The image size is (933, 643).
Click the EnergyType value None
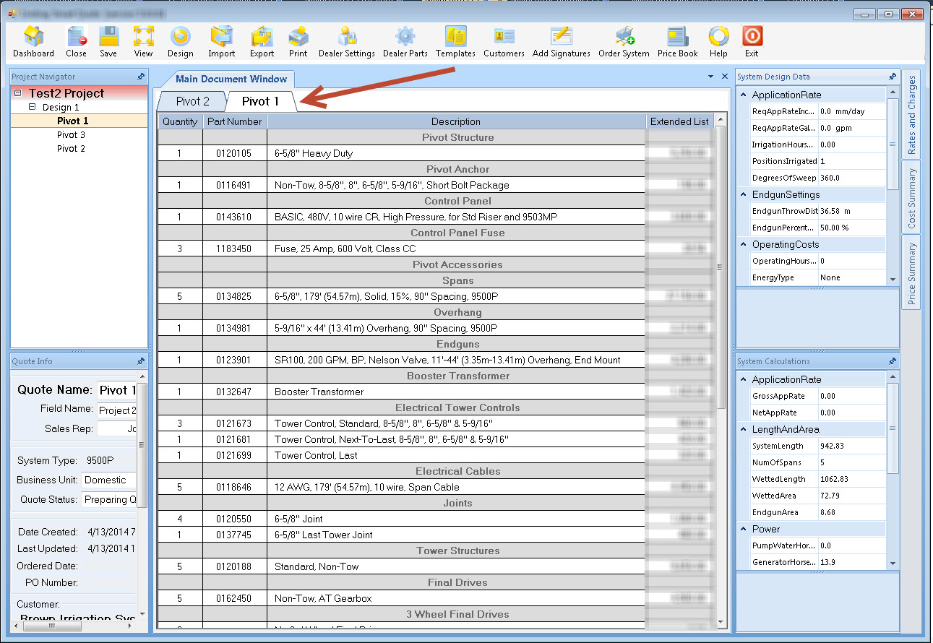pos(852,277)
